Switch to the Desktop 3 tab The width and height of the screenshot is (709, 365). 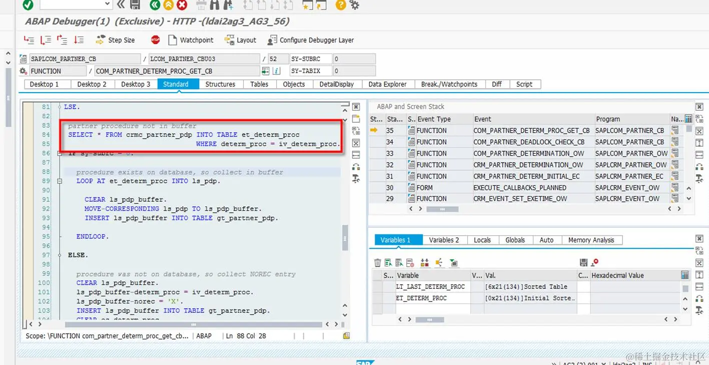point(136,84)
